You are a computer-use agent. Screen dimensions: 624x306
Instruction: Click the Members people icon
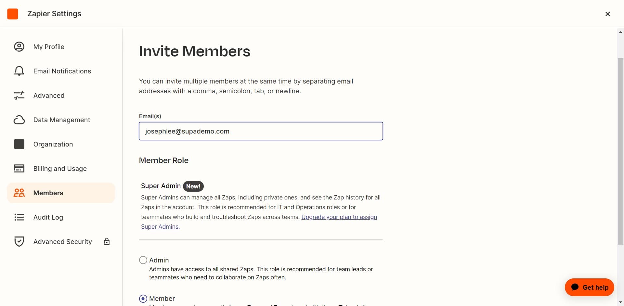tap(19, 193)
